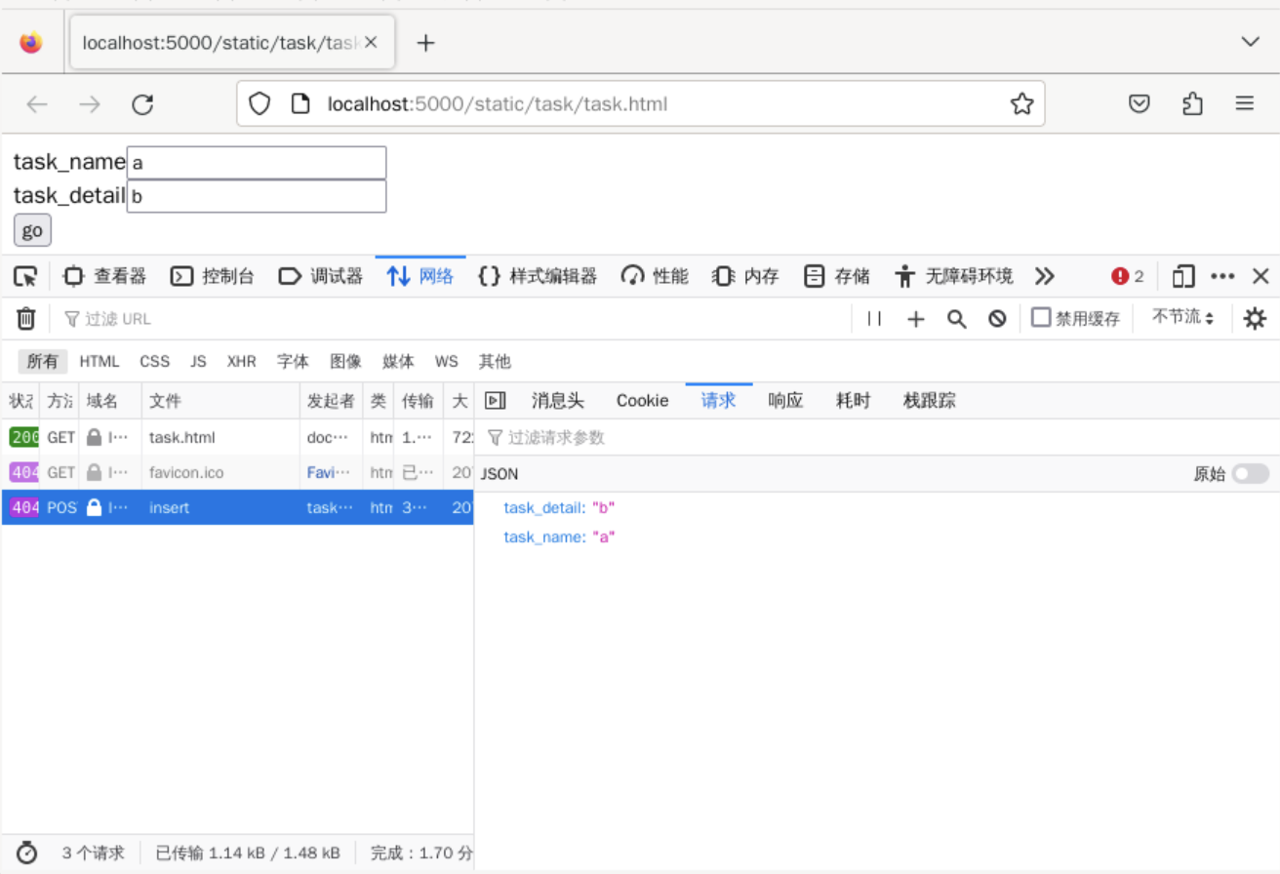Click the task_detail input field
The image size is (1280, 874).
(257, 196)
